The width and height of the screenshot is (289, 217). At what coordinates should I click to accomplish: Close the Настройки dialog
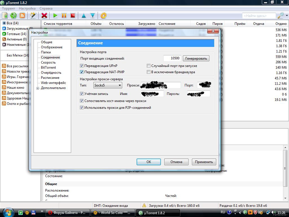point(213,31)
